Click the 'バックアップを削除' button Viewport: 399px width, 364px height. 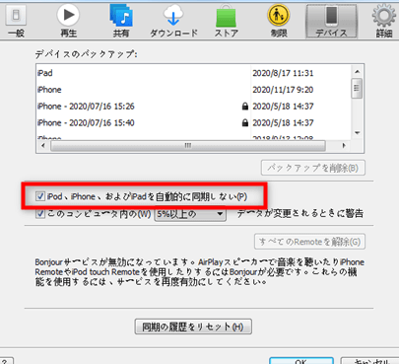coord(313,168)
